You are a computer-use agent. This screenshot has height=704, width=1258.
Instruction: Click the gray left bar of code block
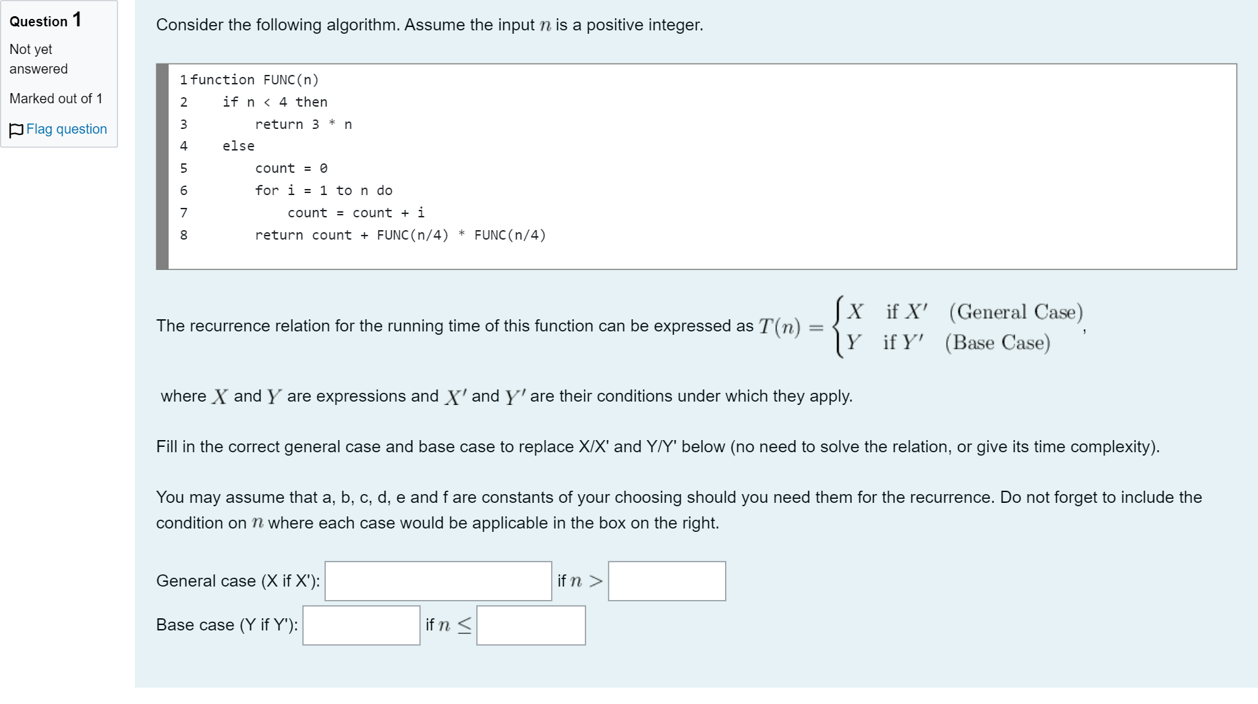coord(162,167)
